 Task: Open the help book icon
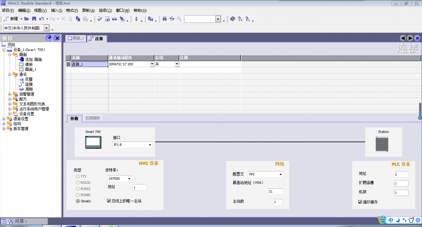[x=233, y=19]
